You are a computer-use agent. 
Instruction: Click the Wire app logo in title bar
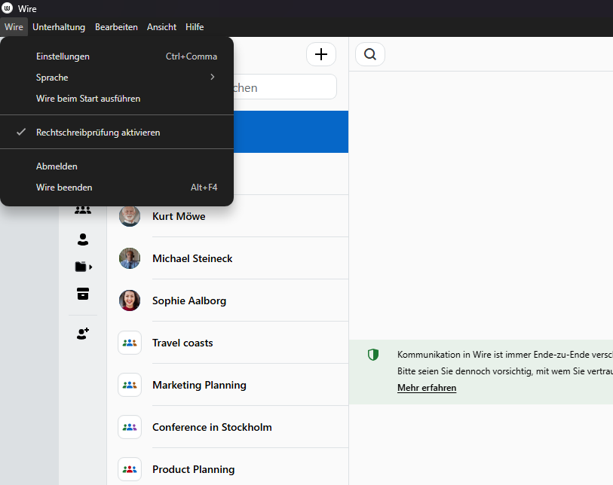point(7,8)
